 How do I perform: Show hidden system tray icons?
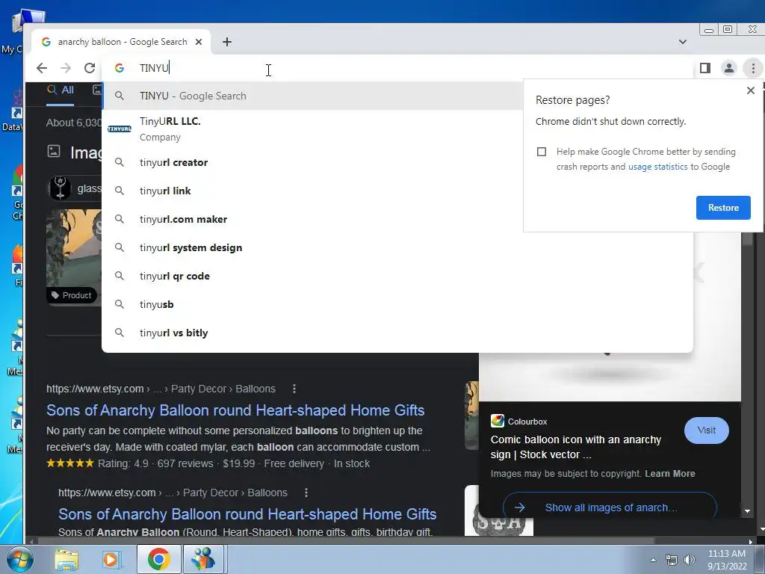[x=653, y=560]
